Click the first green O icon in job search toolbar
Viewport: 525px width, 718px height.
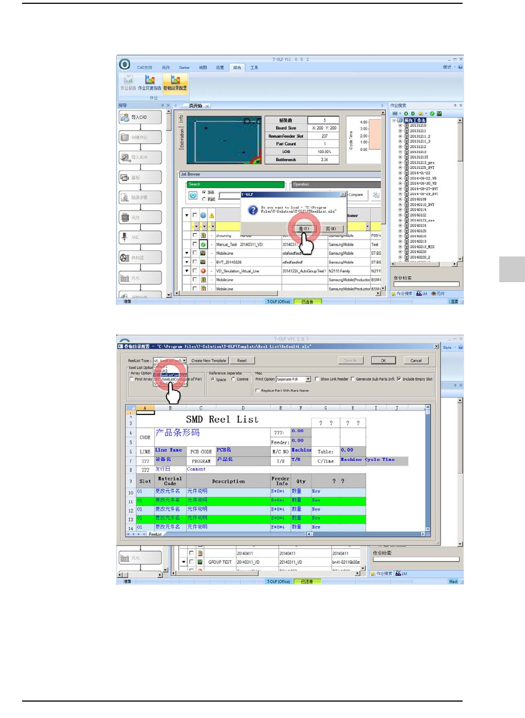(x=406, y=114)
